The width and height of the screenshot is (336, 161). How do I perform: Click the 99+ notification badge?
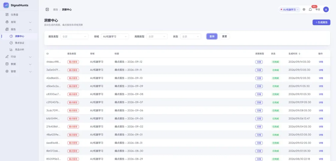click(314, 7)
